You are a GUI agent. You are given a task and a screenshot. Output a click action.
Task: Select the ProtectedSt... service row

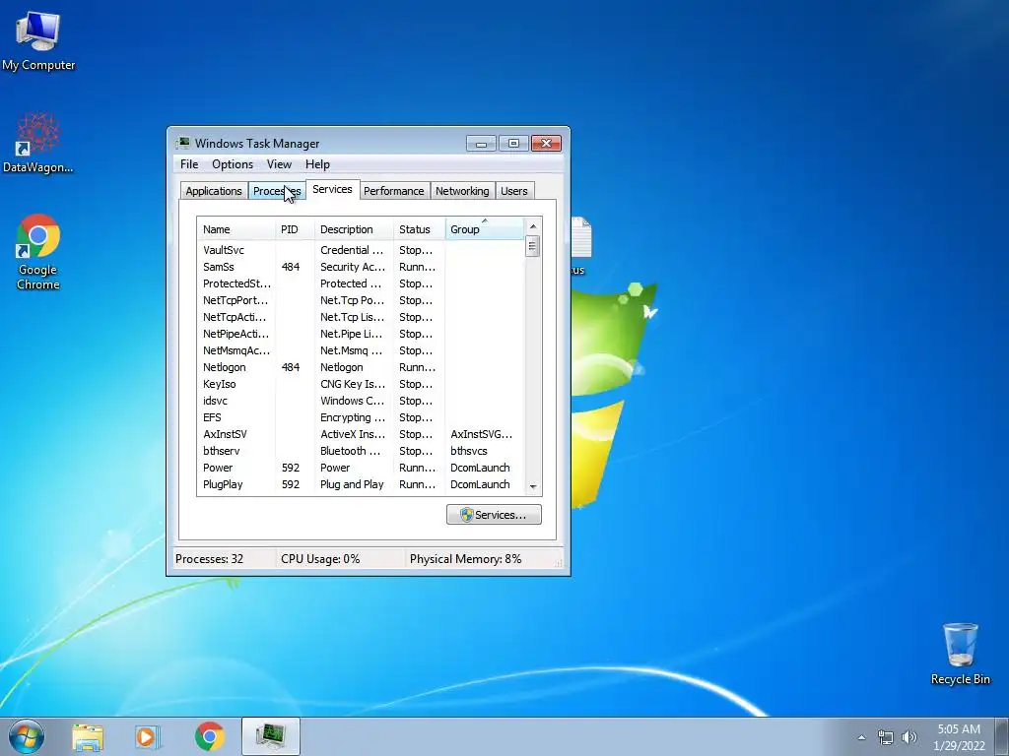click(x=361, y=283)
